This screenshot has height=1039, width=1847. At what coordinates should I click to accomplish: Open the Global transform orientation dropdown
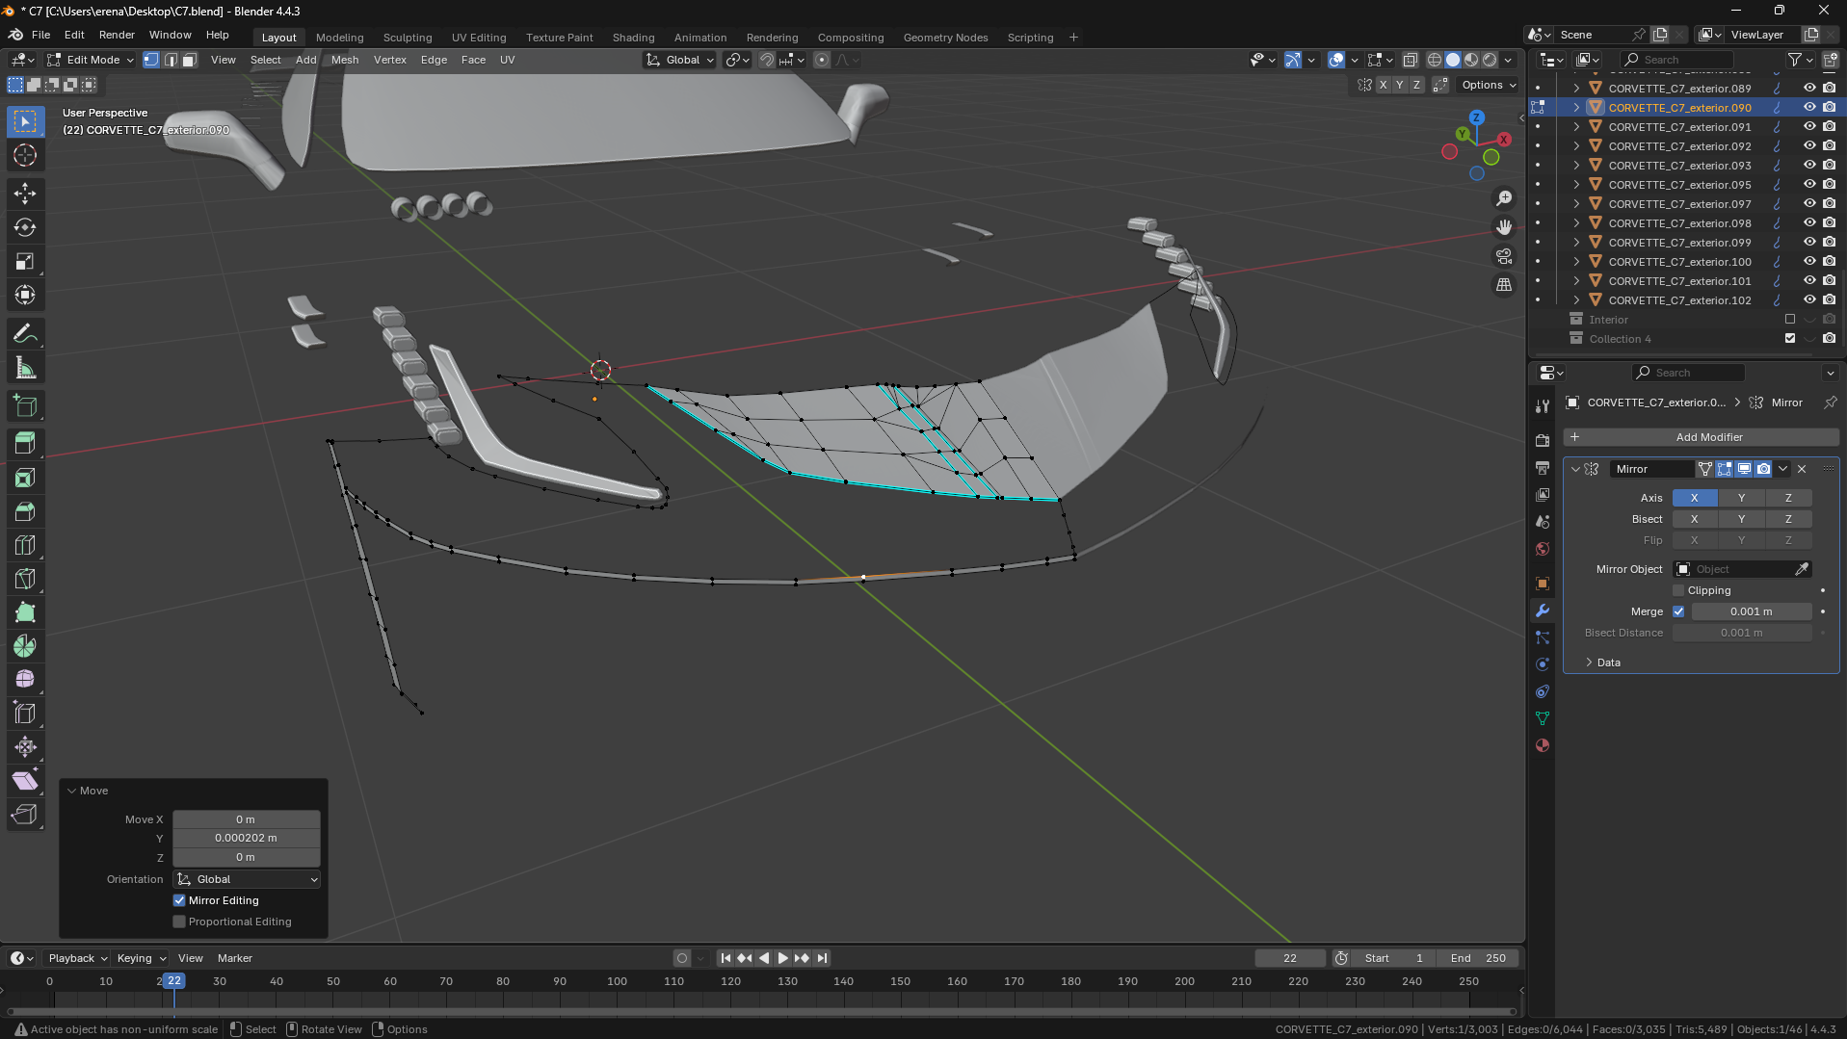[681, 60]
